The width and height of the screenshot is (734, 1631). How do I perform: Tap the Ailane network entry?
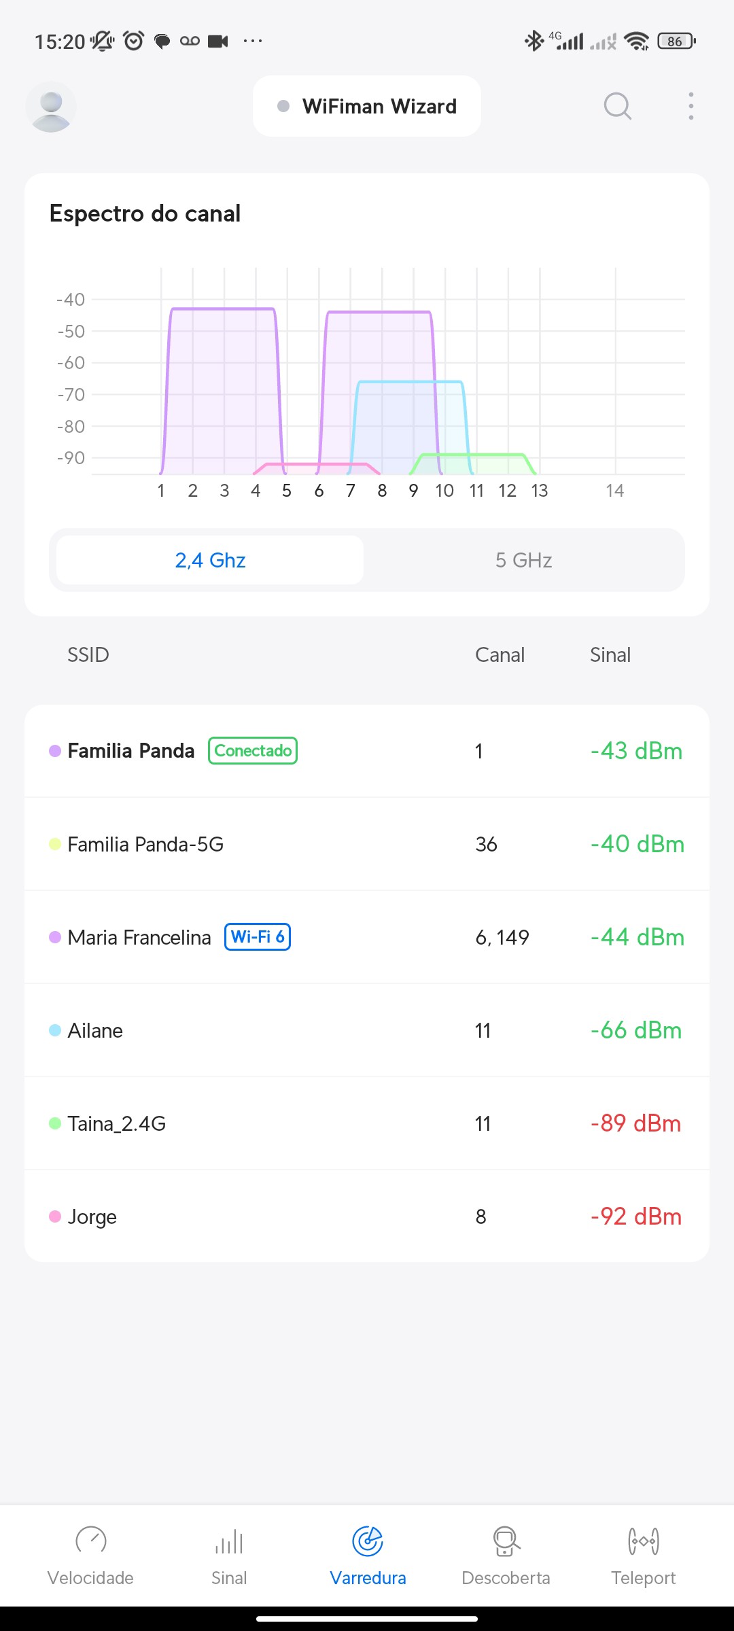[x=367, y=1030]
